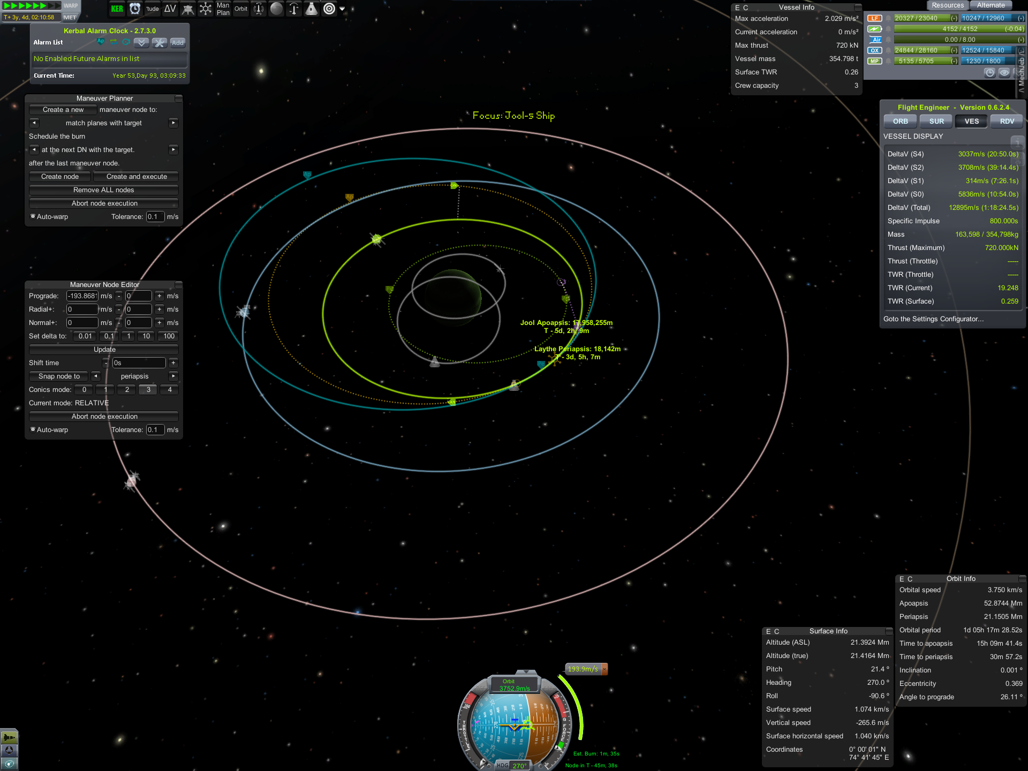
Task: Open the Kerbal Alarm Clock toolbar icon
Action: 135,9
